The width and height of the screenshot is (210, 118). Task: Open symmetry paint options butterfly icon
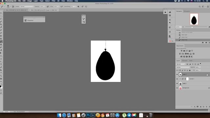coord(86,7)
